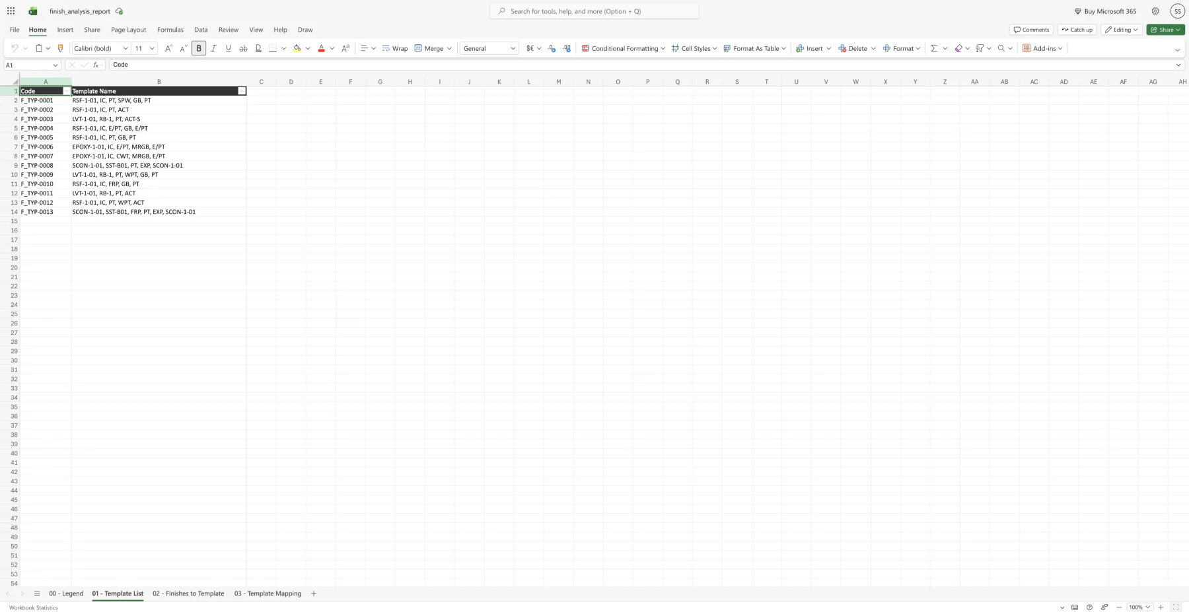The image size is (1189, 612).
Task: Apply strikethrough formatting
Action: [x=243, y=48]
